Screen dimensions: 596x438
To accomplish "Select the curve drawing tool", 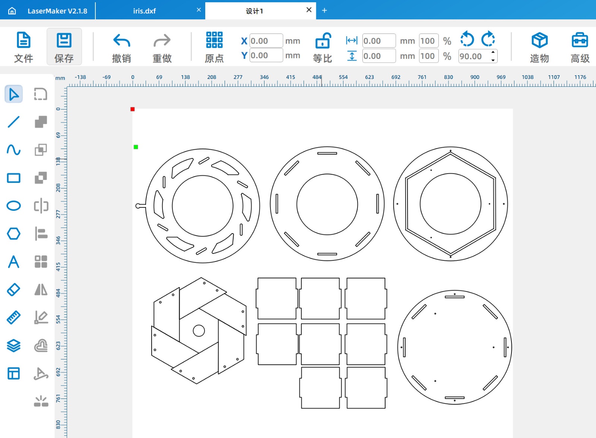I will coord(14,150).
